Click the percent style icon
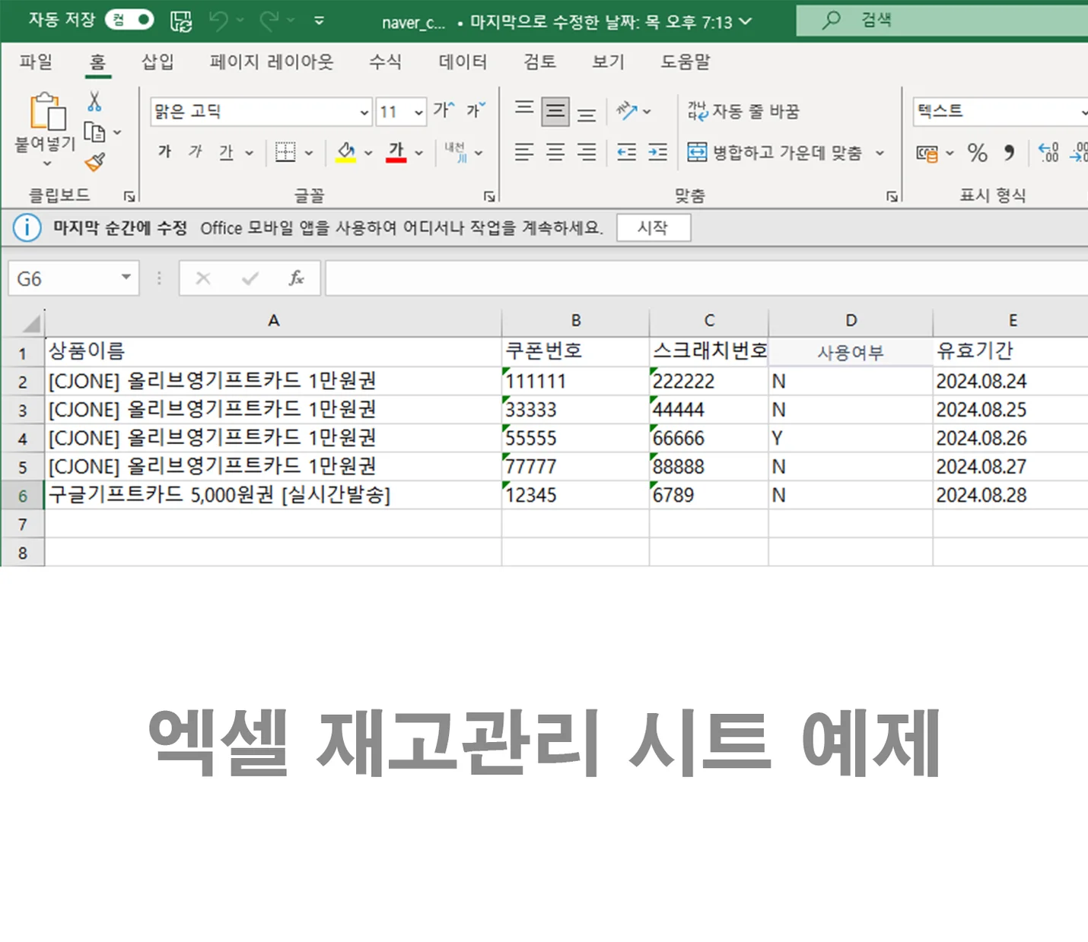 [x=977, y=153]
